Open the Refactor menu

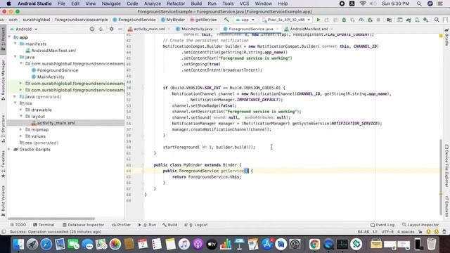(x=176, y=4)
